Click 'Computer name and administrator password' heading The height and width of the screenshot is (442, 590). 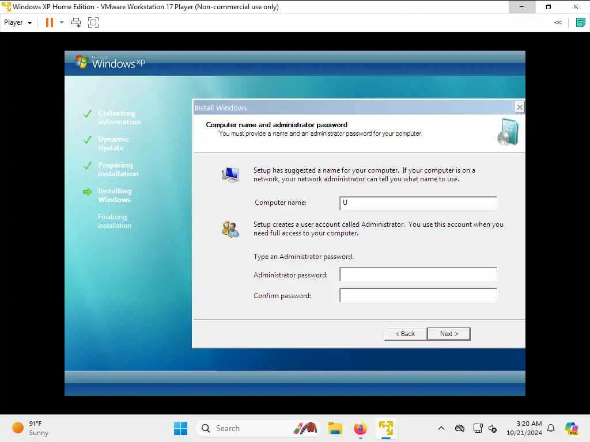coord(277,125)
